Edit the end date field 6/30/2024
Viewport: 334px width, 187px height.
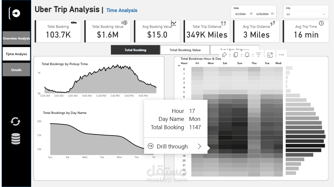tap(262, 14)
